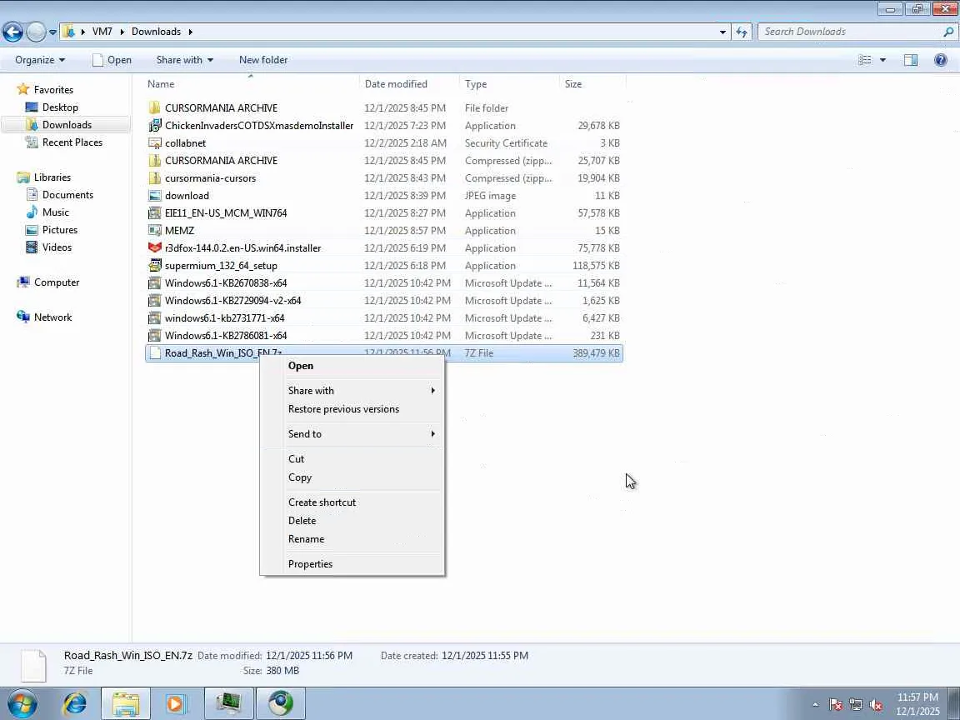Sort by the Size column header
960x720 pixels.
[x=592, y=84]
